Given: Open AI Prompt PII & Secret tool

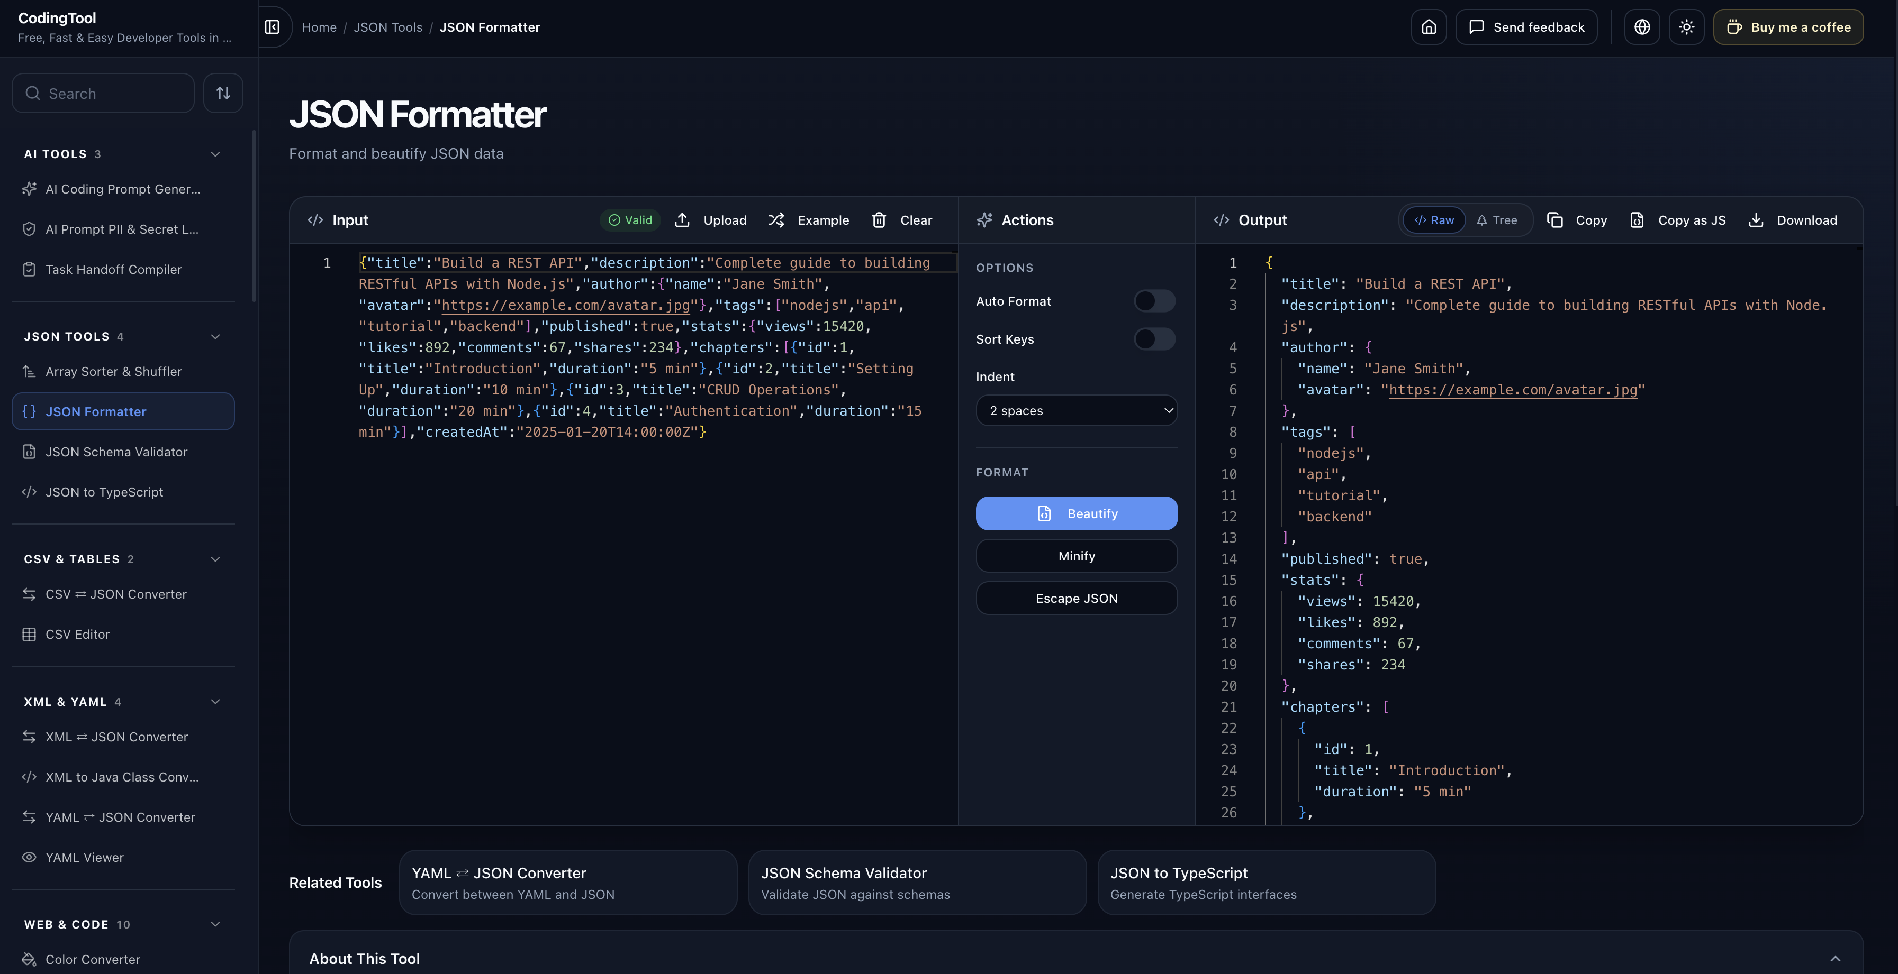Looking at the screenshot, I should pyautogui.click(x=123, y=229).
